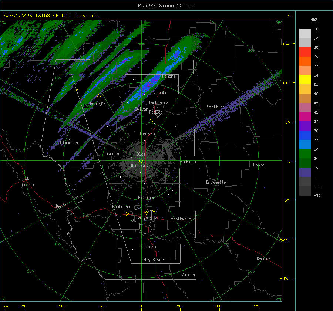Select the light gray 70-80 dBZ legend swatch
Screen dimensions: 333x311
(x=305, y=34)
